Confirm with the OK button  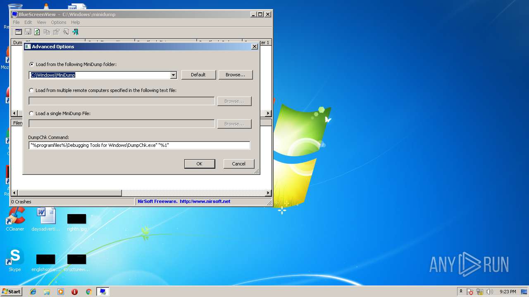(199, 164)
